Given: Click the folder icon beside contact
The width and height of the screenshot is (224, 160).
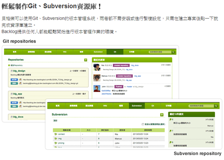Looking at the screenshot, I should 56,134.
